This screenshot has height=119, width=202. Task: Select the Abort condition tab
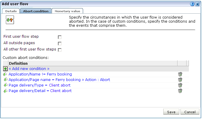pyautogui.click(x=36, y=11)
